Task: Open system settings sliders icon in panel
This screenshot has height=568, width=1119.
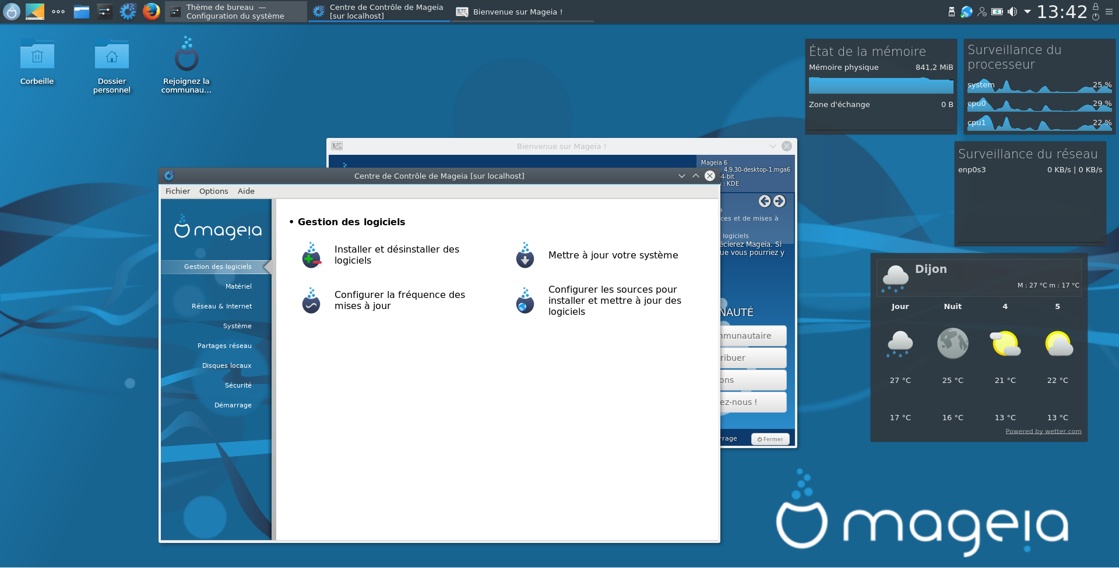Action: point(105,12)
